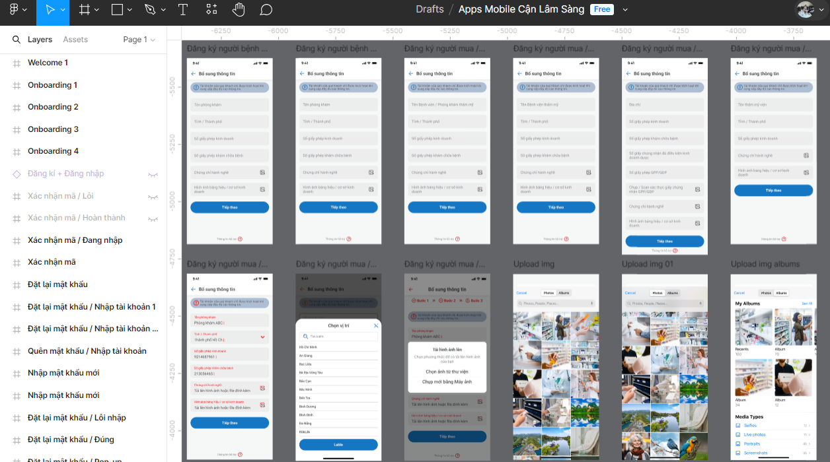The image size is (830, 462).
Task: Click the Free plan badge
Action: point(602,9)
